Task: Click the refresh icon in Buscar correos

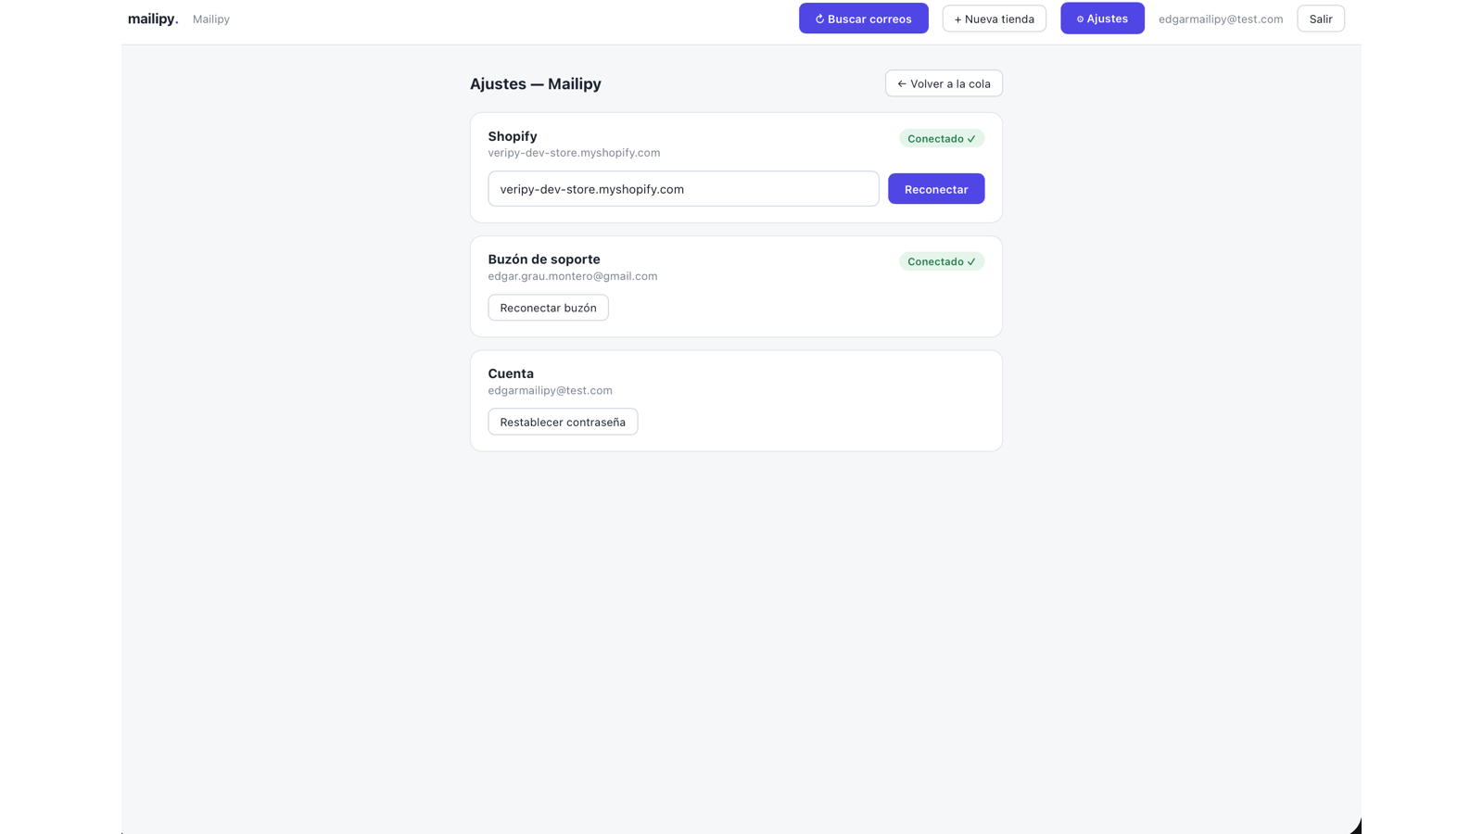Action: [x=819, y=19]
